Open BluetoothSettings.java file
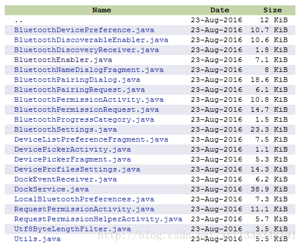This screenshot has height=247, width=303. click(x=66, y=129)
